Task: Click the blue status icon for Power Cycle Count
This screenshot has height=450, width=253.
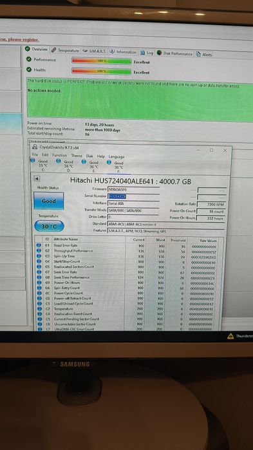Action: [39, 293]
